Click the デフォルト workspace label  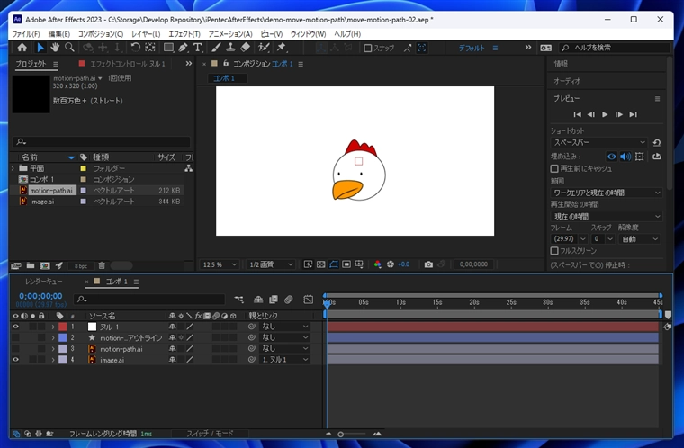(x=472, y=48)
